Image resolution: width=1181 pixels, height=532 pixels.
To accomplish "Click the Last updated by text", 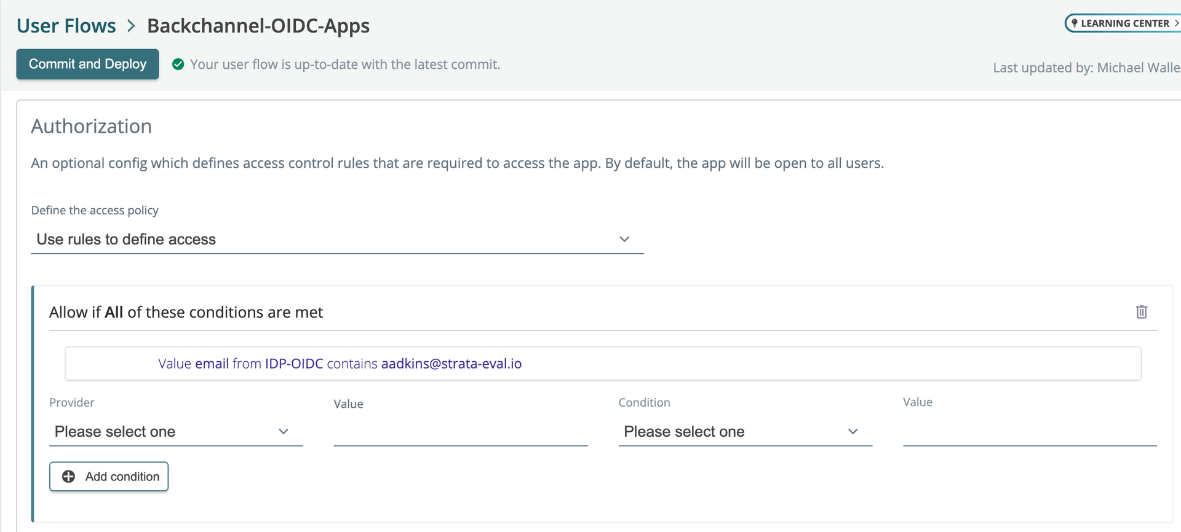I will (x=1087, y=68).
